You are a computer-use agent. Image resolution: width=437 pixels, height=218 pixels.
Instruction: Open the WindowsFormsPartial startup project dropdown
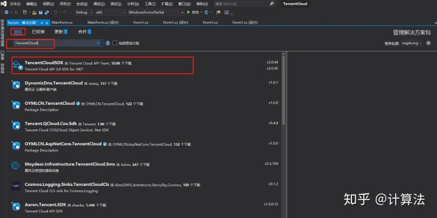[x=156, y=13]
